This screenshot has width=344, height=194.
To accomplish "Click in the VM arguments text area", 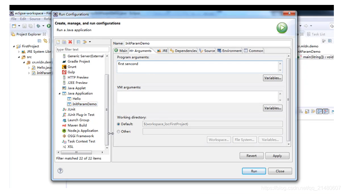I will [198, 97].
